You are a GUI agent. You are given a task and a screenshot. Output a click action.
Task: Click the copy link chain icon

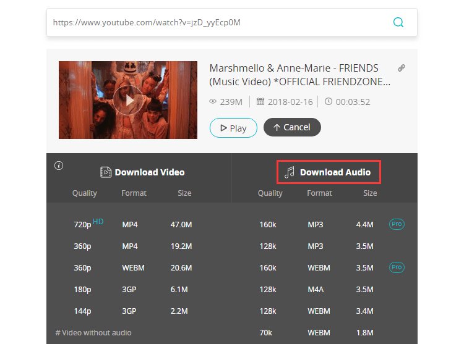[402, 68]
